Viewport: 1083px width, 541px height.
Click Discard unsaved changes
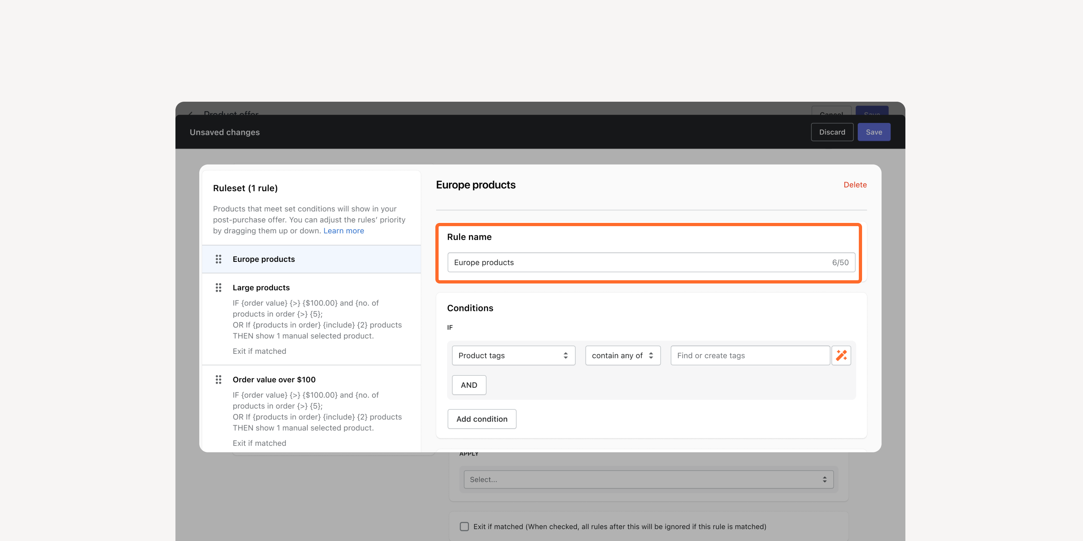point(832,132)
